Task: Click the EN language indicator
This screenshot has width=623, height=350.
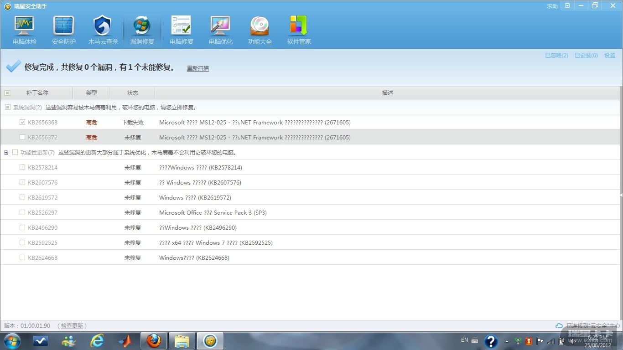Action: pos(464,340)
